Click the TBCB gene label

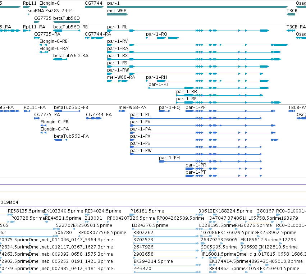pos(292,10)
